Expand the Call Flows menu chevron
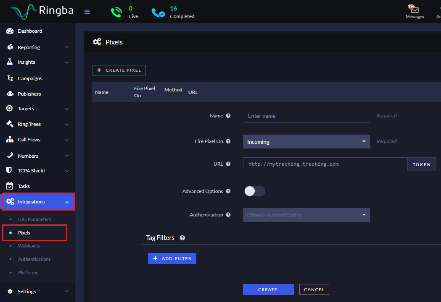The width and height of the screenshot is (441, 302). coord(67,140)
